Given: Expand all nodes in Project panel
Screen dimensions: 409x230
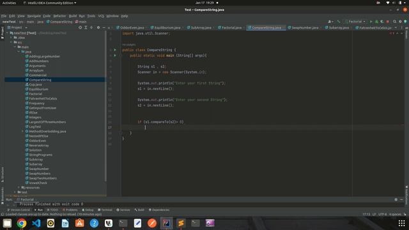Looking at the screenshot, I should 86,27.
